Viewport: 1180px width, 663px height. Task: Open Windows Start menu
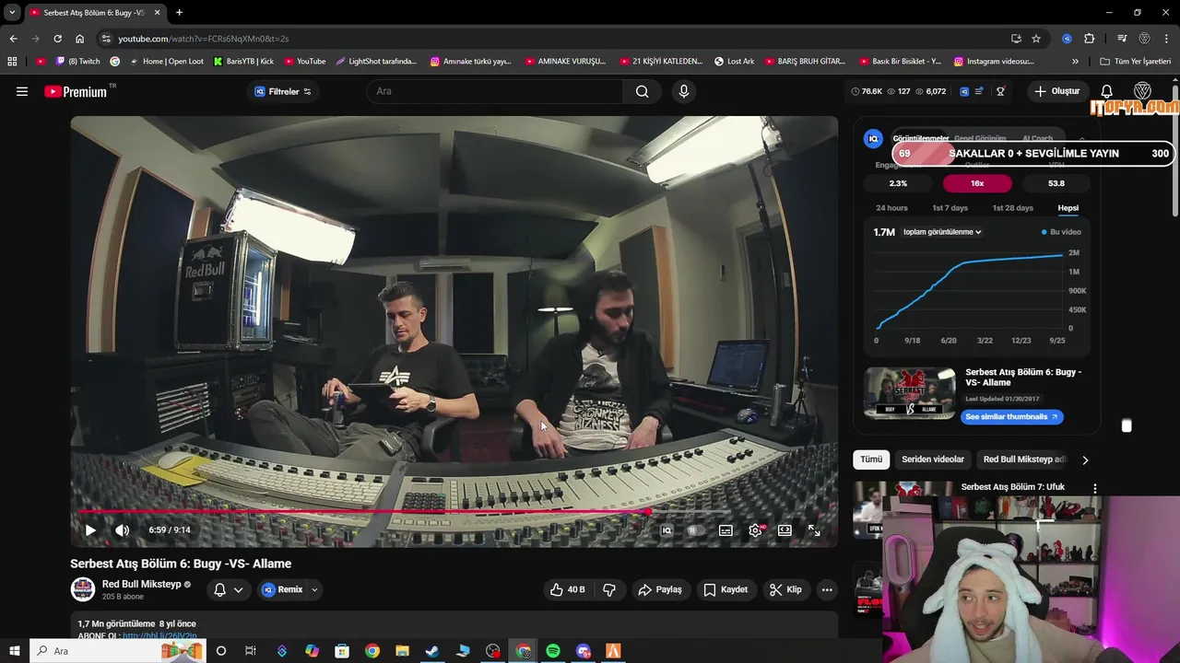pyautogui.click(x=14, y=651)
